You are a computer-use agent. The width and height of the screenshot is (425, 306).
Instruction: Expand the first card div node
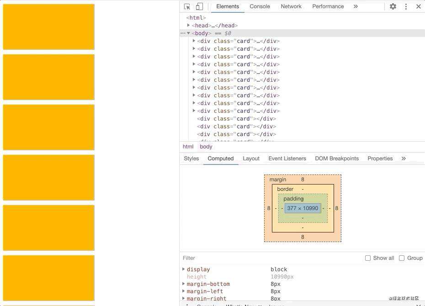point(194,41)
